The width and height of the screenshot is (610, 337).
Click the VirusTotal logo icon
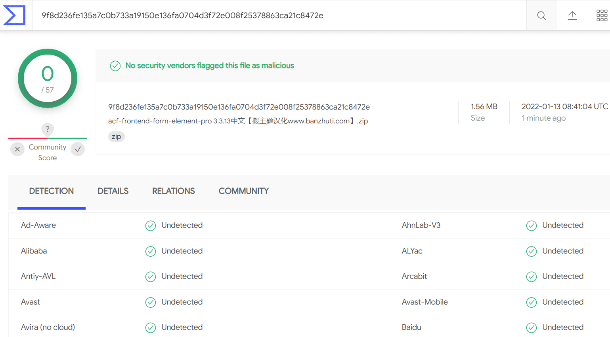coord(14,15)
